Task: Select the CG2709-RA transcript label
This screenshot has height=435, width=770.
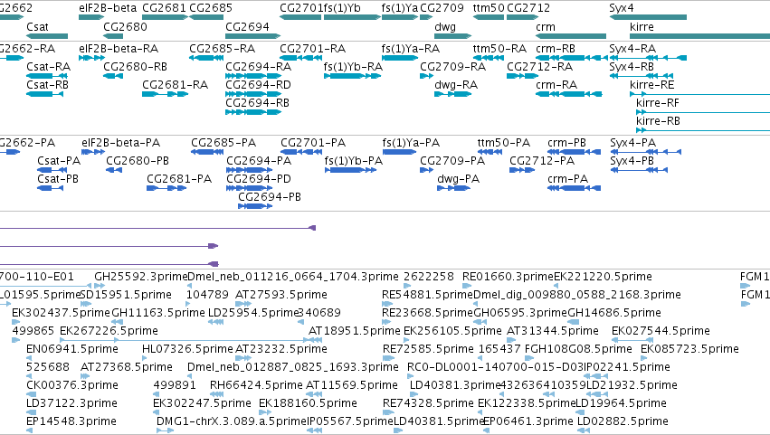Action: (x=452, y=67)
